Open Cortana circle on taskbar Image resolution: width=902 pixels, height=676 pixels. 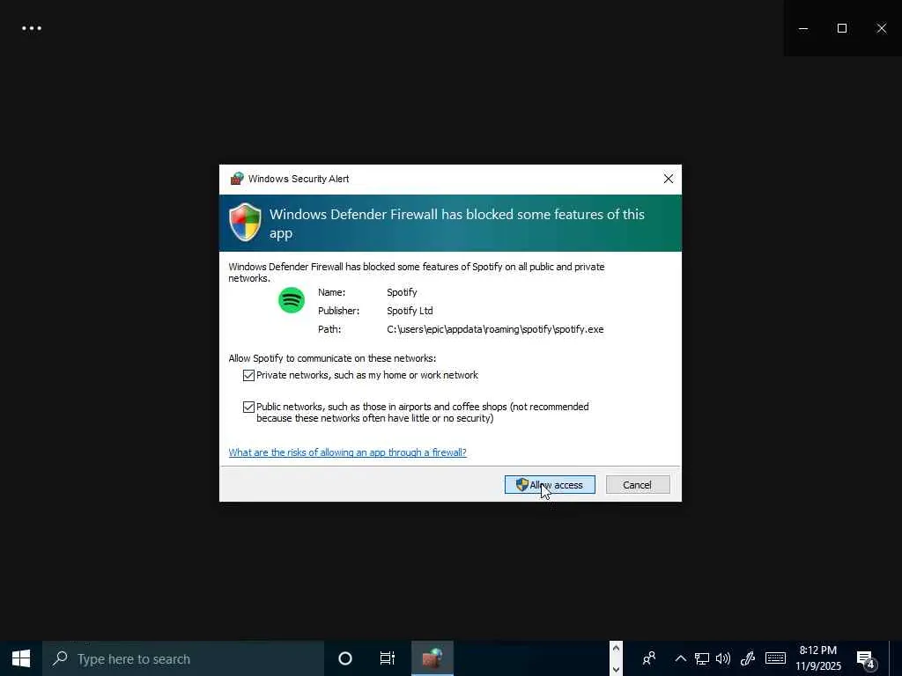pyautogui.click(x=345, y=658)
